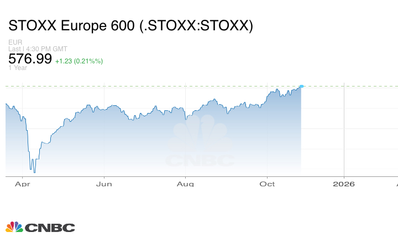398x248 pixels.
Task: Click the green +1.23 (0.21%) change value
Action: tap(78, 61)
